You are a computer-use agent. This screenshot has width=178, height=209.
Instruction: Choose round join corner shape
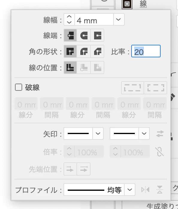pyautogui.click(x=84, y=51)
